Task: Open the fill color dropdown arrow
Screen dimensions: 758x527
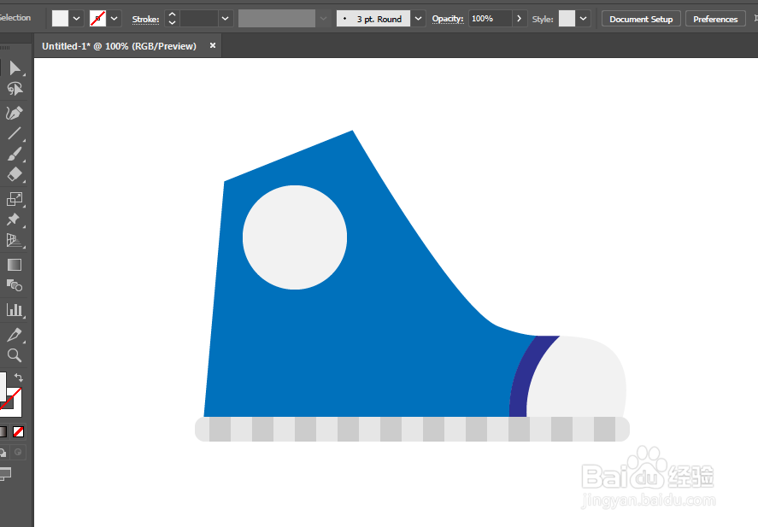Action: pos(76,19)
